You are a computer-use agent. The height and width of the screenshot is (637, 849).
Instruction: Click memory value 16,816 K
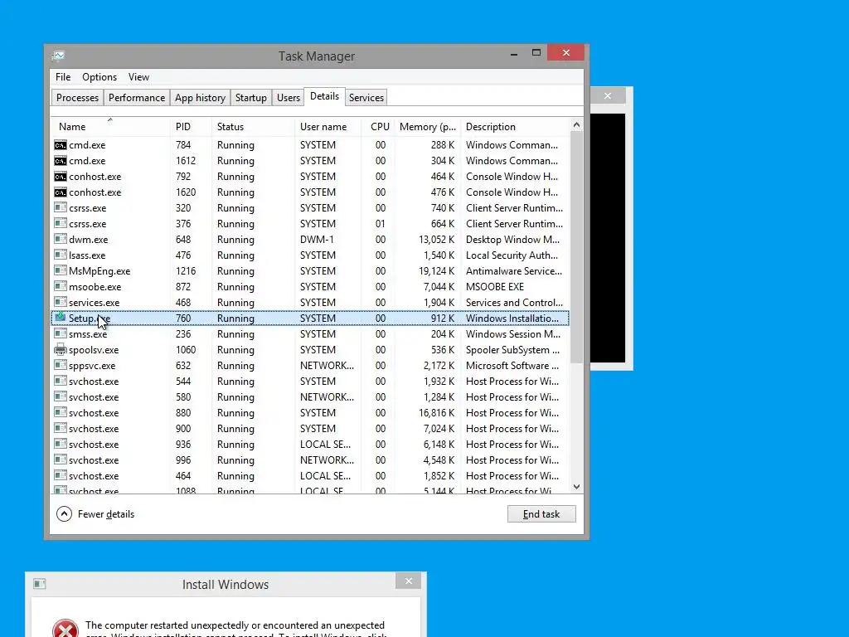coord(436,413)
